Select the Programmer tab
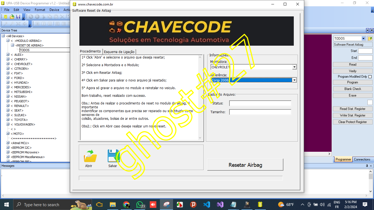Screen dimensions: 374x210 [x=343, y=159]
